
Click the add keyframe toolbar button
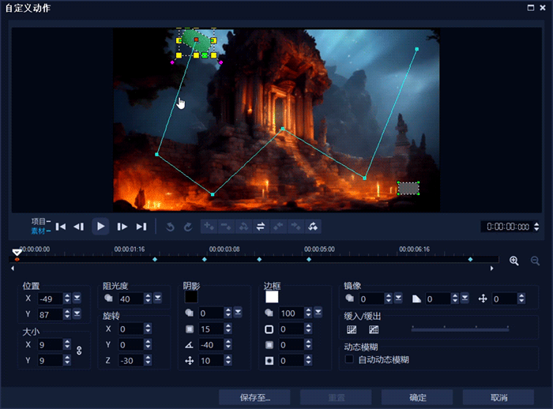(x=209, y=227)
